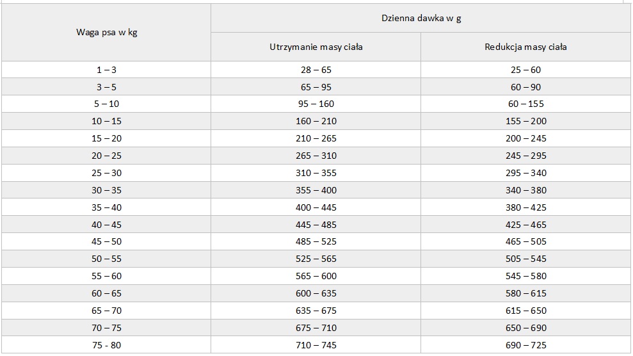Click the reduction value '25 – 60'

[x=525, y=70]
